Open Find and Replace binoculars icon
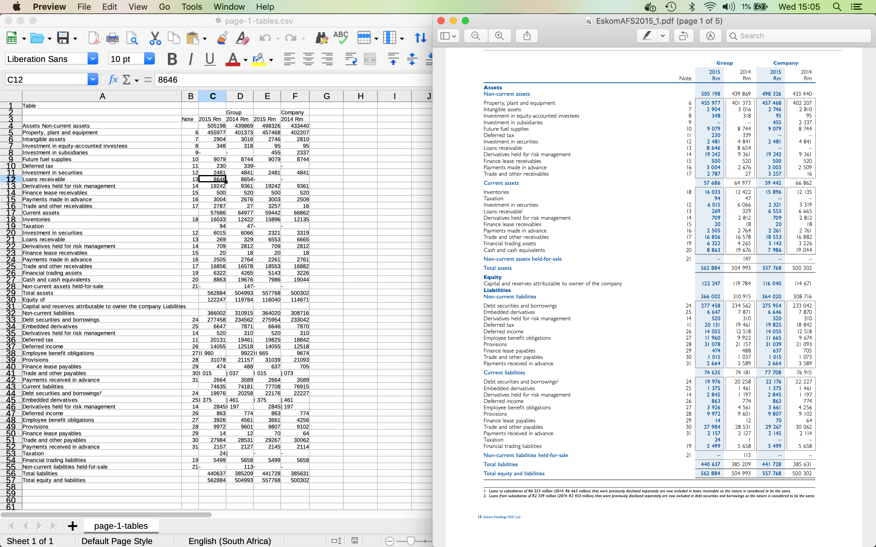The width and height of the screenshot is (876, 547). pyautogui.click(x=322, y=38)
